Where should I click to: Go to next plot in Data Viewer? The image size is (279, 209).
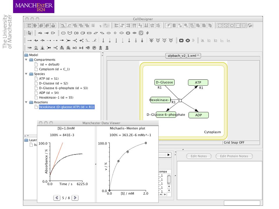click(75, 198)
